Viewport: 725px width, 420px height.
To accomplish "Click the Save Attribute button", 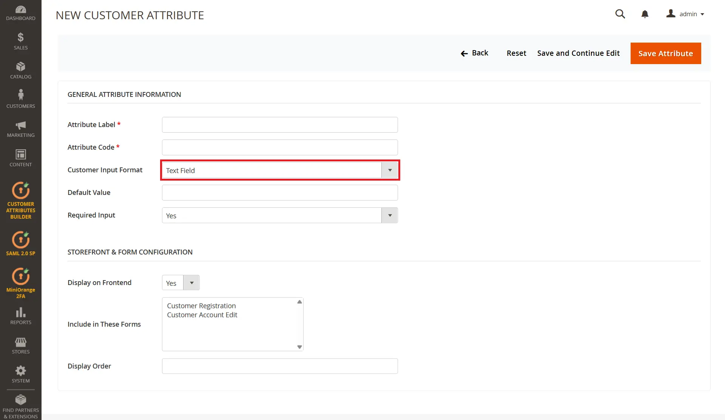I will click(665, 53).
